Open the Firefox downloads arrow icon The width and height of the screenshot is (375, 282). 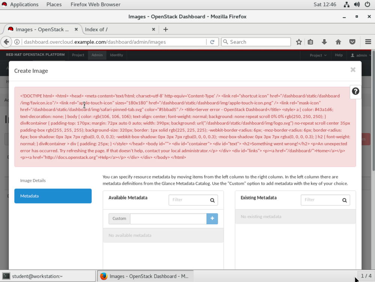tap(324, 42)
